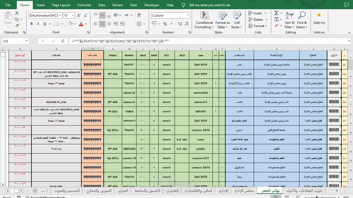
Task: Apply the Fill Color paint bucket
Action: point(71,24)
